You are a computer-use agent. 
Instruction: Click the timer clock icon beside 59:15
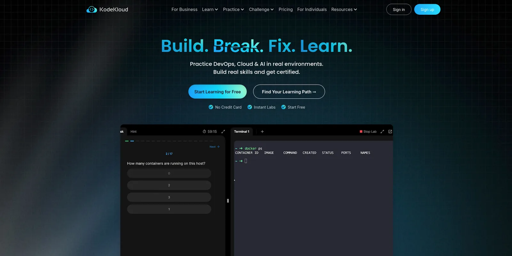tap(204, 131)
